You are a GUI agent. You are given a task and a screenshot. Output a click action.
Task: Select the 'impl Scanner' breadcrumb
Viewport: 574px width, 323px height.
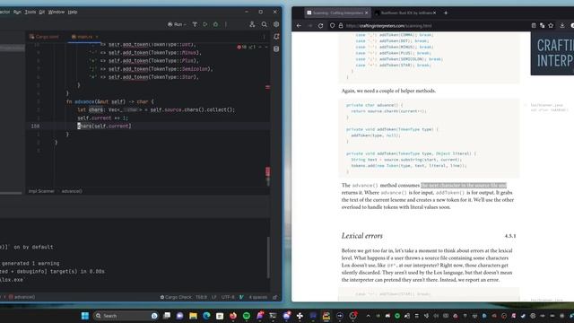[x=41, y=191]
